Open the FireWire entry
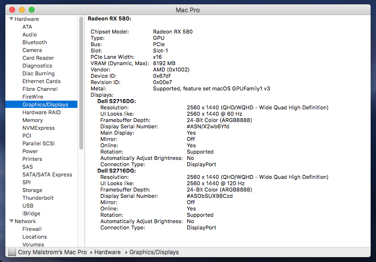 click(x=33, y=97)
